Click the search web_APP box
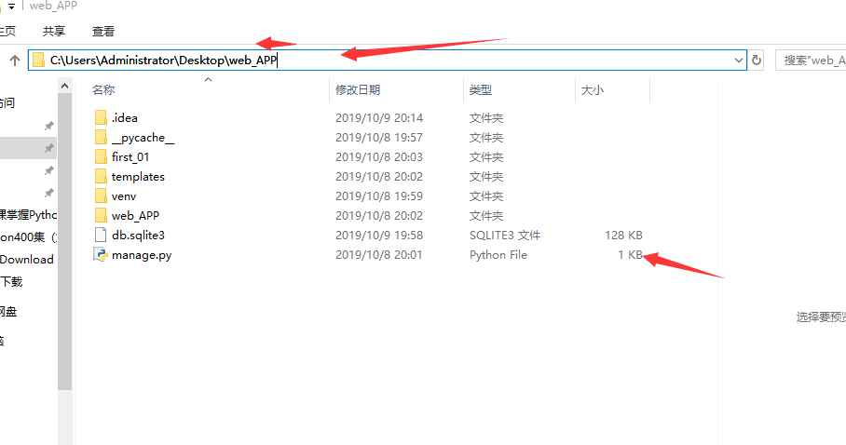Image resolution: width=846 pixels, height=445 pixels. [x=811, y=60]
